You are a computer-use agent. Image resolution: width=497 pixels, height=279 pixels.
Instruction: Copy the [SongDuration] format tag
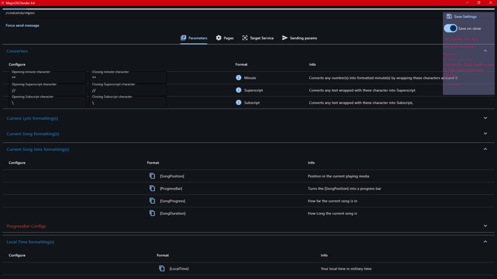click(152, 213)
